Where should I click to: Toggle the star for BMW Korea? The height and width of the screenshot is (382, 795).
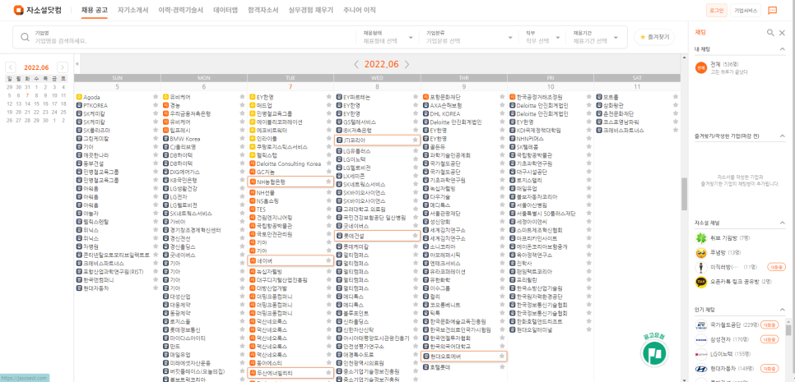tap(242, 138)
